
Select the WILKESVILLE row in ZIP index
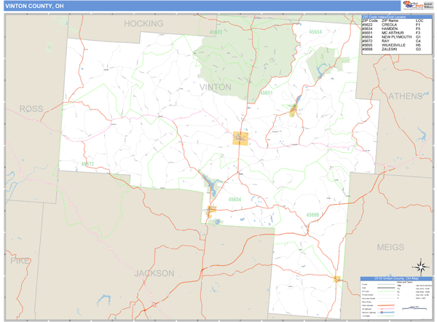[x=392, y=45]
